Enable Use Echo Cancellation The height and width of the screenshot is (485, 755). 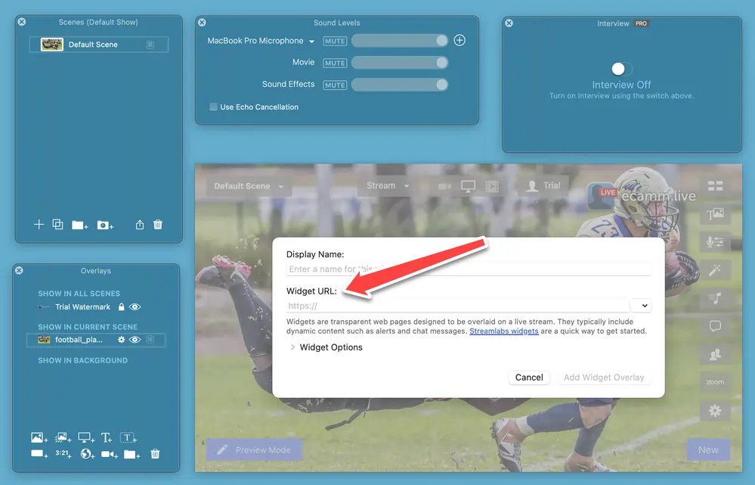point(213,107)
